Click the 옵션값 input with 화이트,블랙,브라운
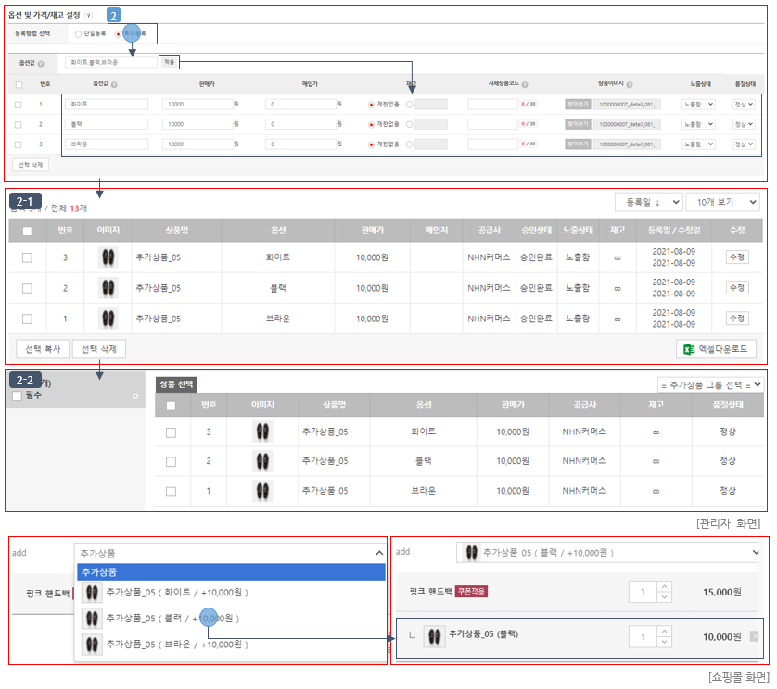The width and height of the screenshot is (777, 689). 111,62
